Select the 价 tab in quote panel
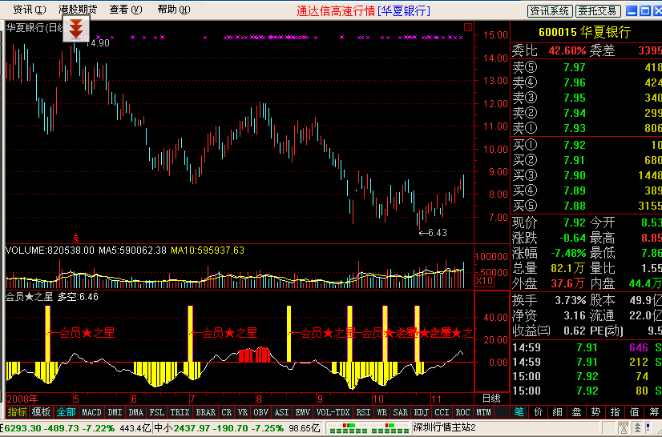 coord(539,412)
